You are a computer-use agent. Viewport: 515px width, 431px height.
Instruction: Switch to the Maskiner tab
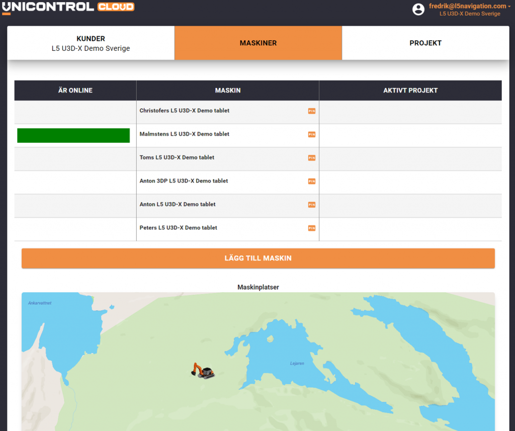pyautogui.click(x=258, y=43)
